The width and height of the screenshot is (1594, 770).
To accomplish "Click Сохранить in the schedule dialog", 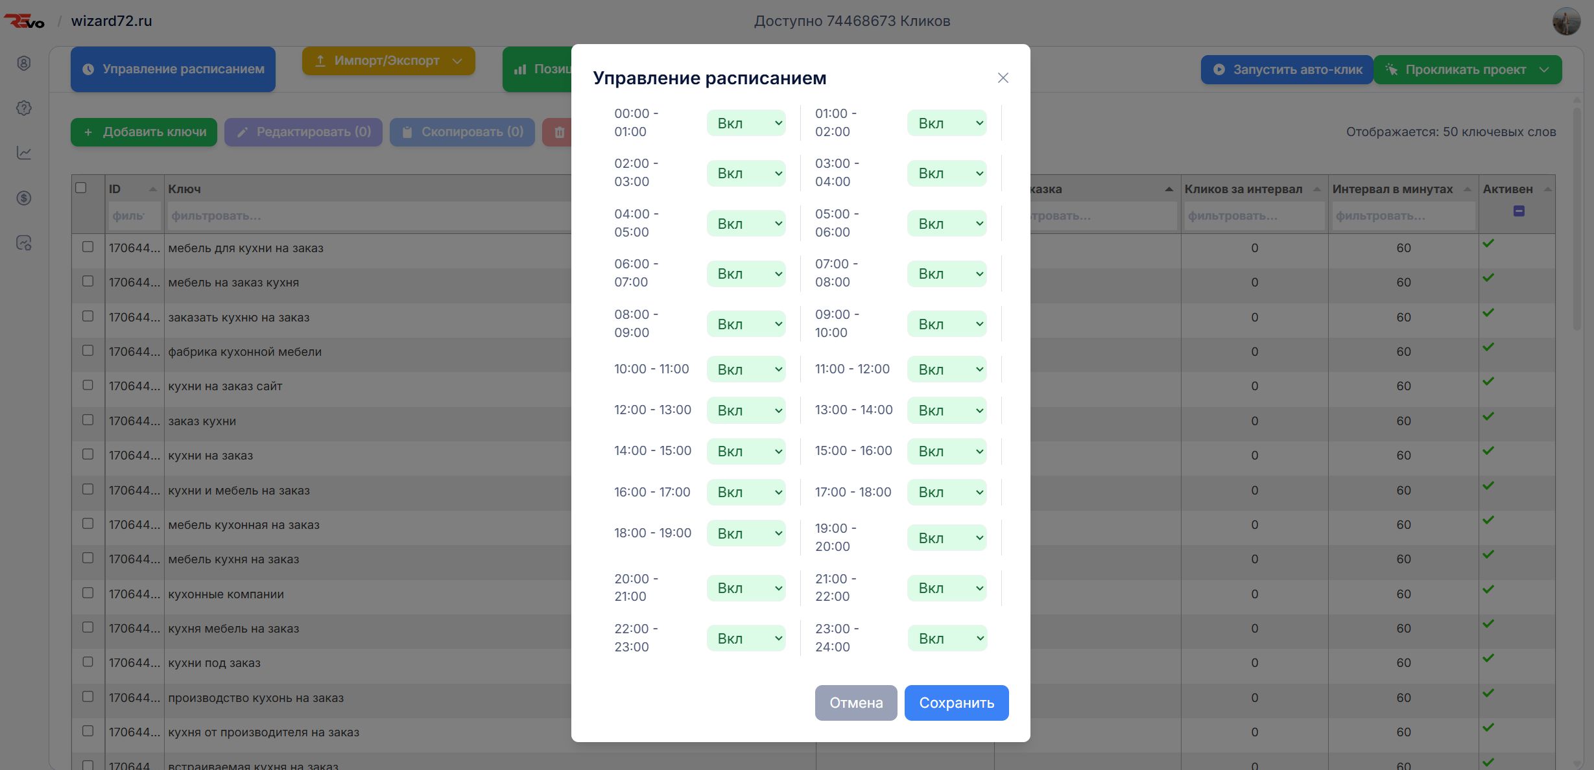I will click(957, 703).
